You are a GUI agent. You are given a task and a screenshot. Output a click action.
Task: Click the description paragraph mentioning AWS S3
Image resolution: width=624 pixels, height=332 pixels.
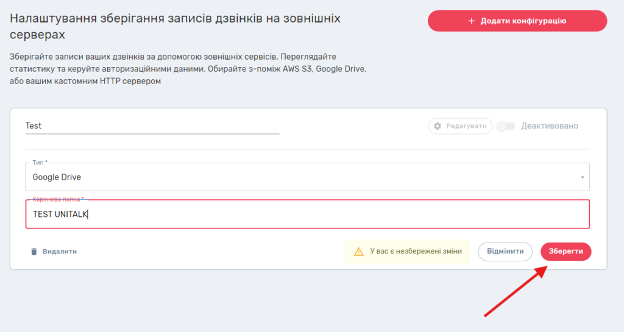click(189, 69)
